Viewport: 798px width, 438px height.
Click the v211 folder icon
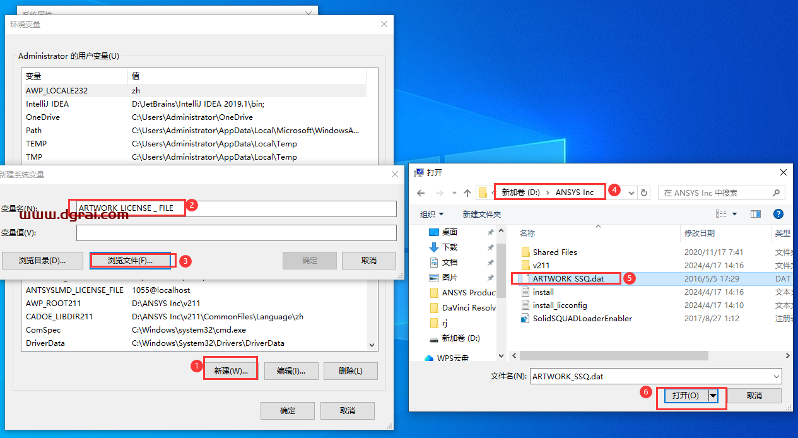[525, 265]
